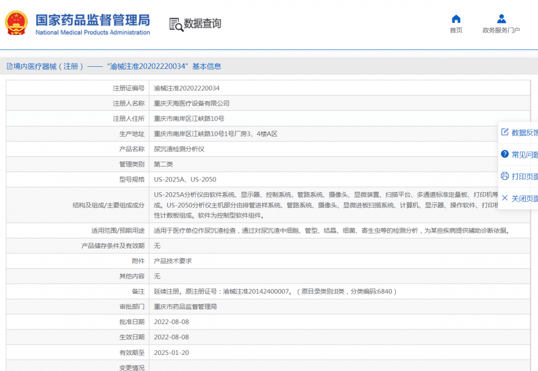Click registration number 渝械注准20202220034 in table

tap(187, 88)
